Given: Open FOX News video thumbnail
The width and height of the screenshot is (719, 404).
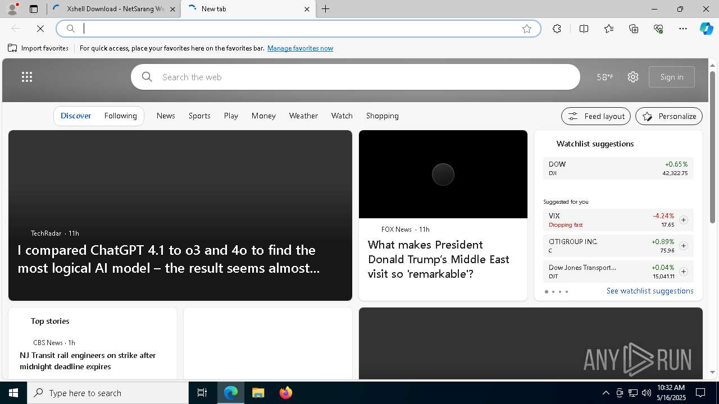Looking at the screenshot, I should (443, 175).
